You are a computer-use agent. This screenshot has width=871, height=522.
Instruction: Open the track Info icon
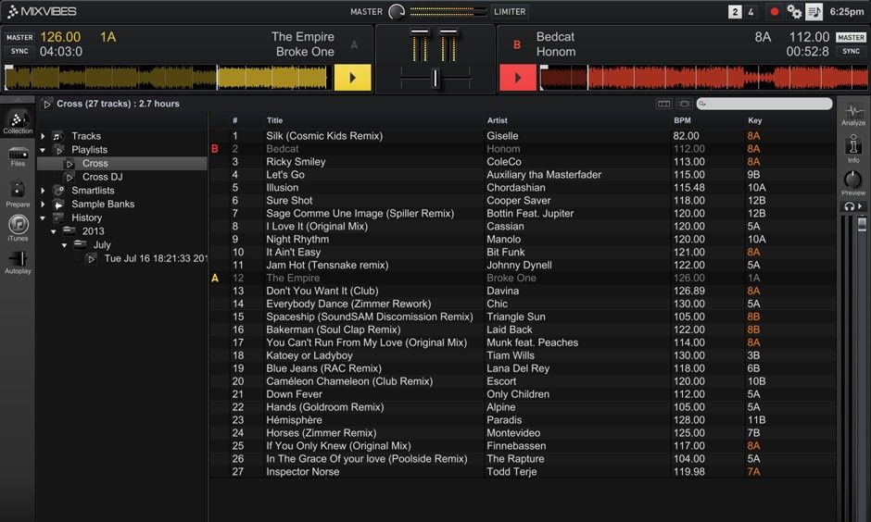point(853,146)
